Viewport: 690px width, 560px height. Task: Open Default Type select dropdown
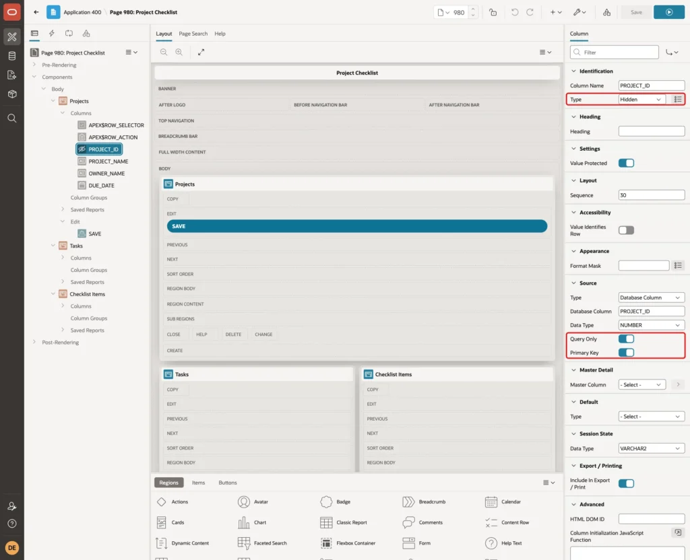click(652, 417)
